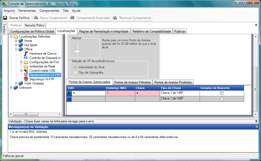Select the '1 is an invalid MAC Address' message
The height and width of the screenshot is (161, 261).
tap(28, 132)
